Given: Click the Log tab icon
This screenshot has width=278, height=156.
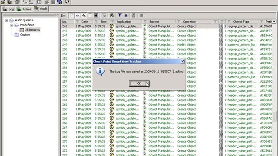Looking at the screenshot, I should (5, 9).
